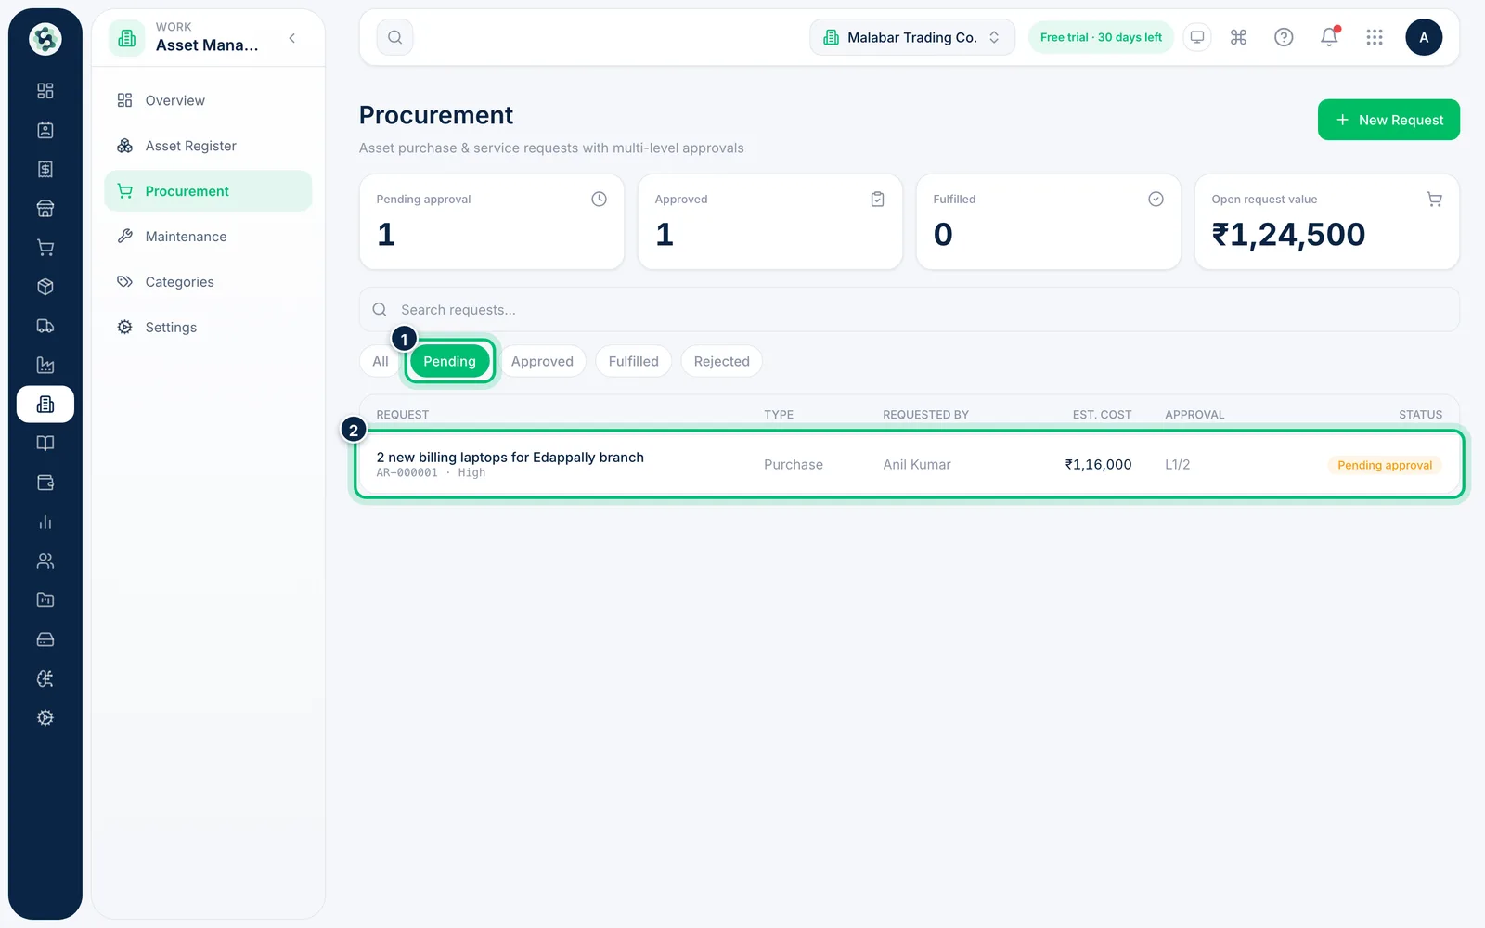Click the 'Anil Kumar' requester cell
This screenshot has width=1485, height=928.
click(x=916, y=464)
